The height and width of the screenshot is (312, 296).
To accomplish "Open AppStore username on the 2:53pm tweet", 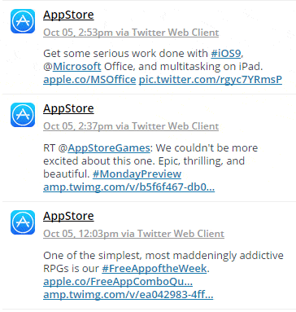I will coord(68,15).
